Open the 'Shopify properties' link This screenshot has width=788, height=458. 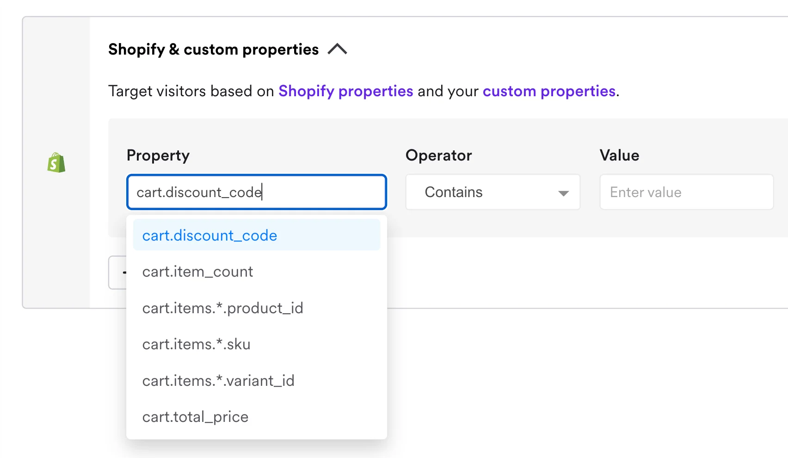pyautogui.click(x=345, y=91)
